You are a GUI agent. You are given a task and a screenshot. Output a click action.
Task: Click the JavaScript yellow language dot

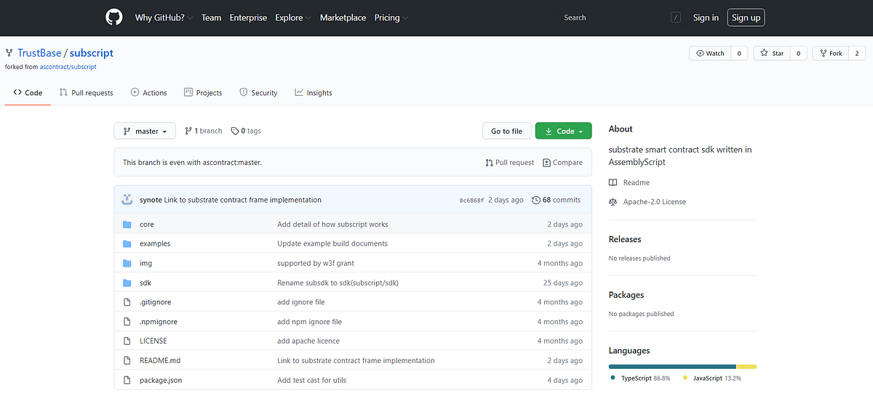(685, 378)
